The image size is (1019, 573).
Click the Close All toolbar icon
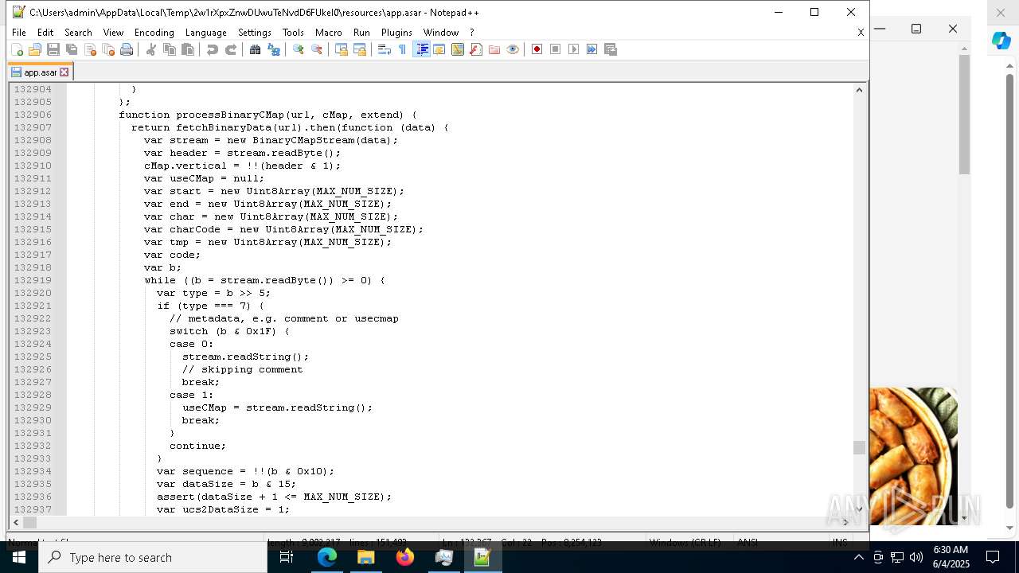pyautogui.click(x=108, y=49)
